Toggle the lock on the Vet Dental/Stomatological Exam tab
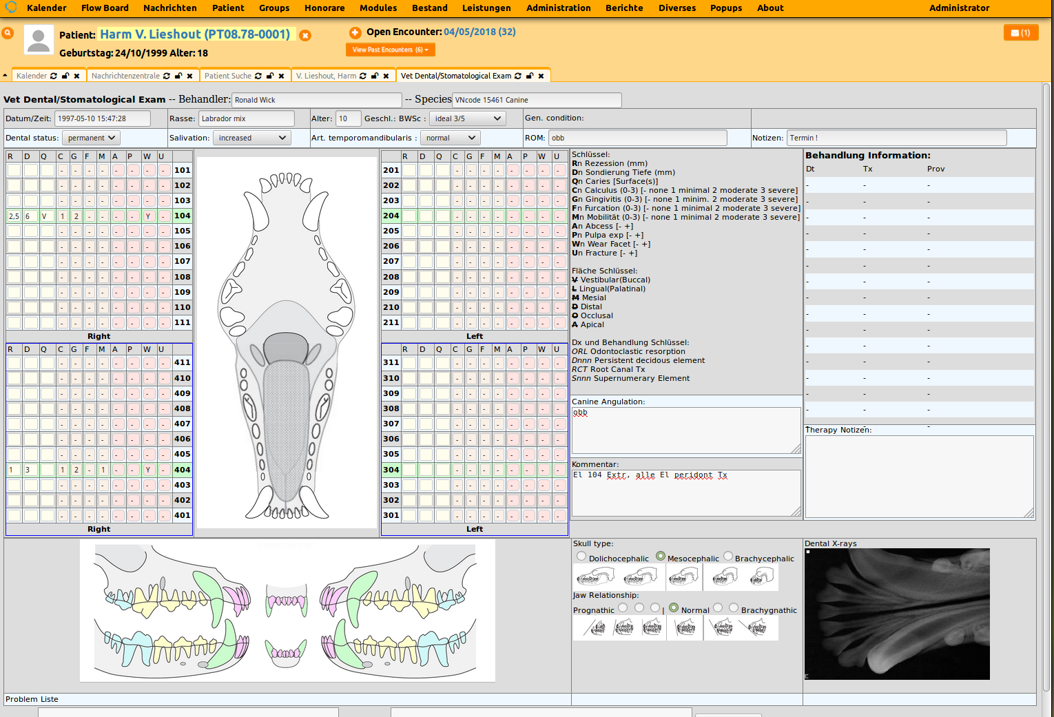The image size is (1054, 717). (x=530, y=76)
